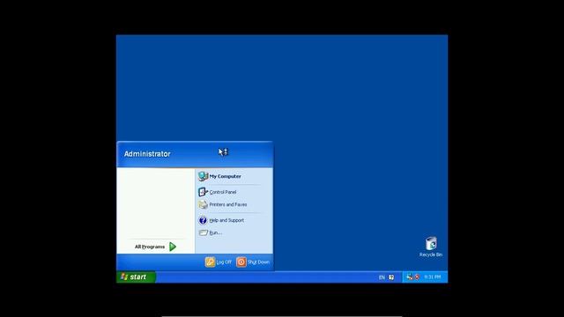The image size is (564, 317).
Task: Click the Log Off key icon
Action: (x=210, y=262)
